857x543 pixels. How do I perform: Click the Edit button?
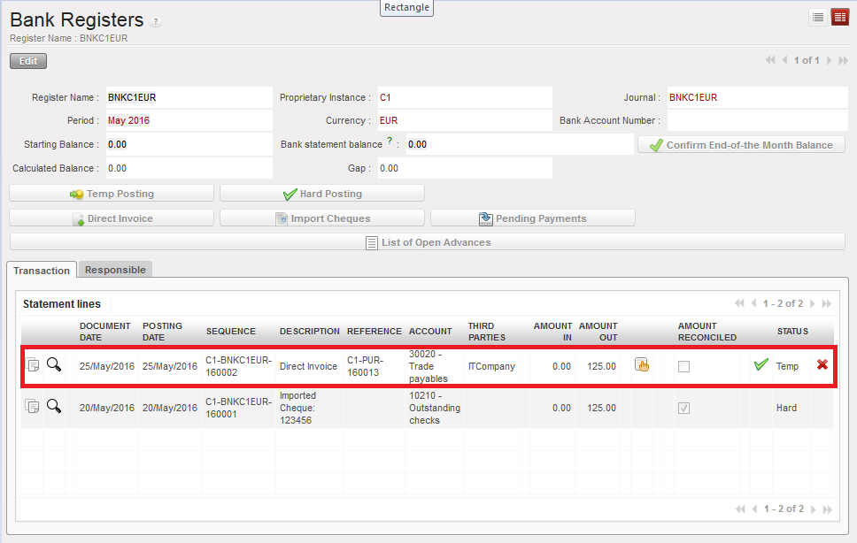(x=28, y=61)
